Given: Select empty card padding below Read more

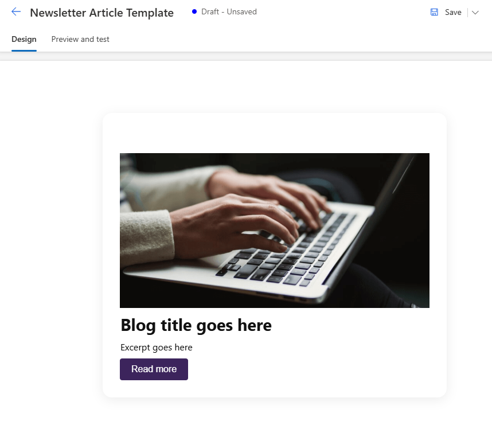Looking at the screenshot, I should point(275,388).
